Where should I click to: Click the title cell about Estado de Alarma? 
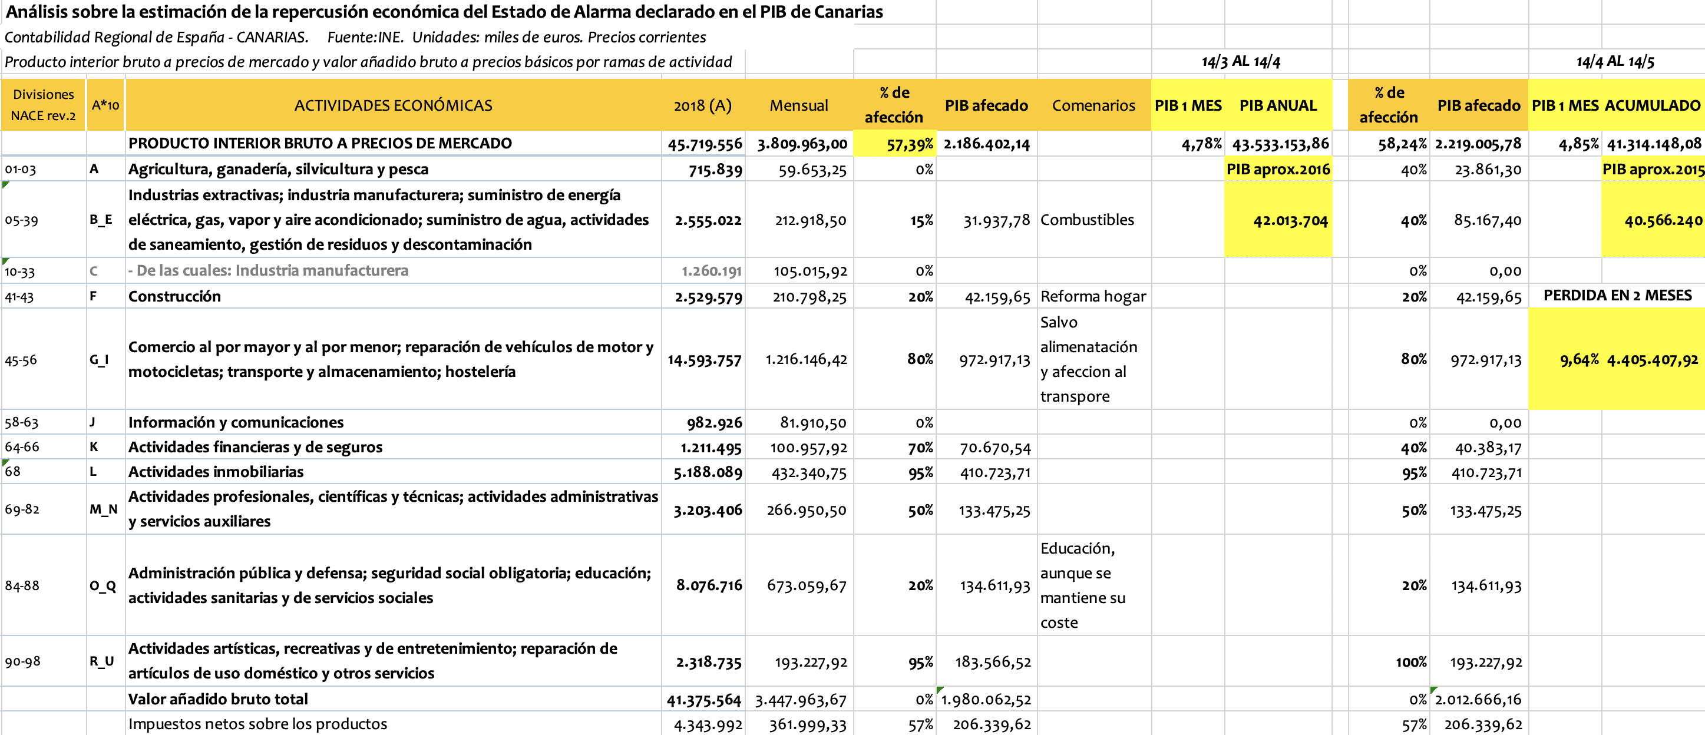pyautogui.click(x=444, y=12)
